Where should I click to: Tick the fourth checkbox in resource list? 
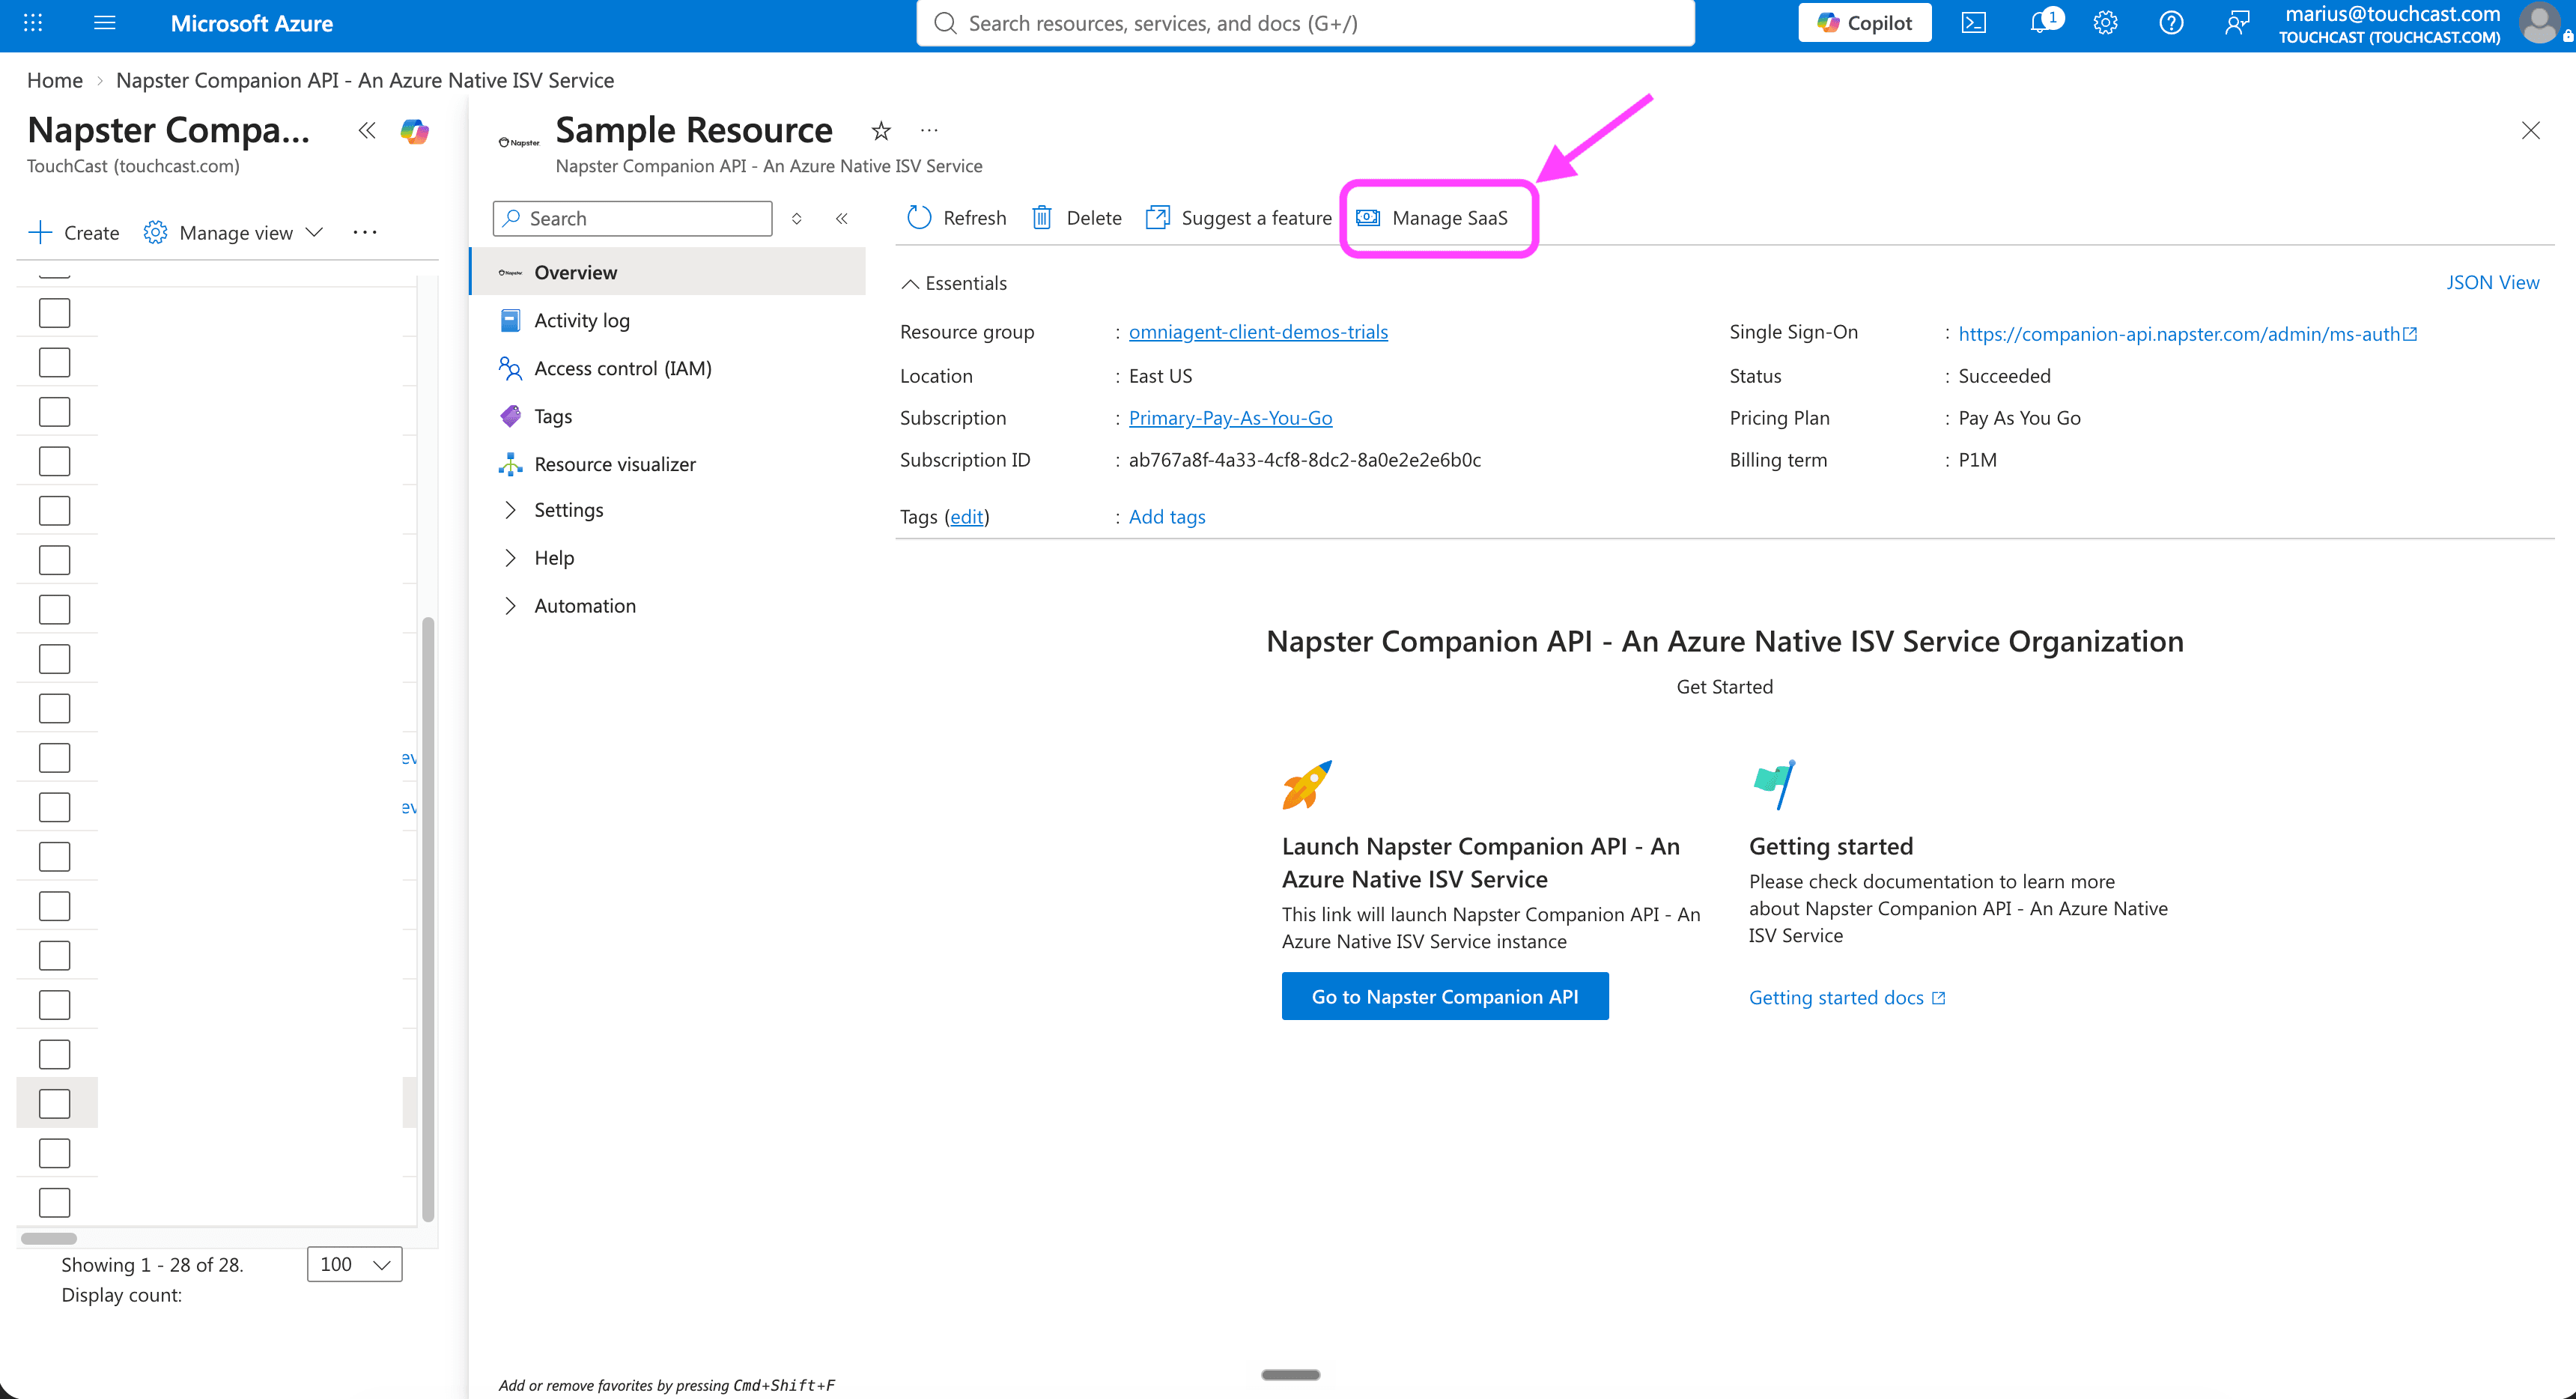[x=55, y=461]
